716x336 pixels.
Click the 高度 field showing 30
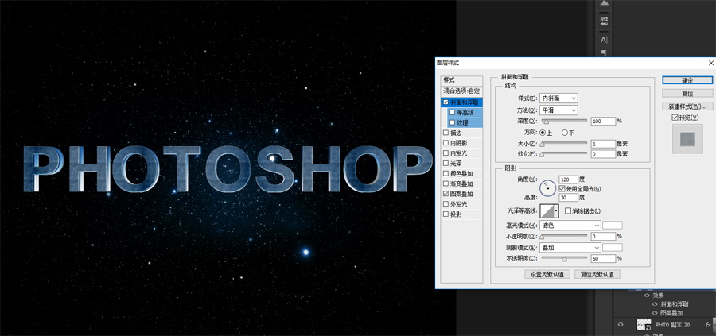[569, 198]
